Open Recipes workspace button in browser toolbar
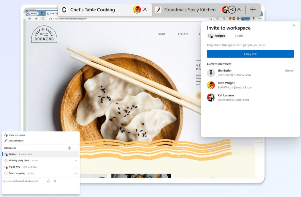Viewport: 301px width, 197px height. pyautogui.click(x=33, y=13)
